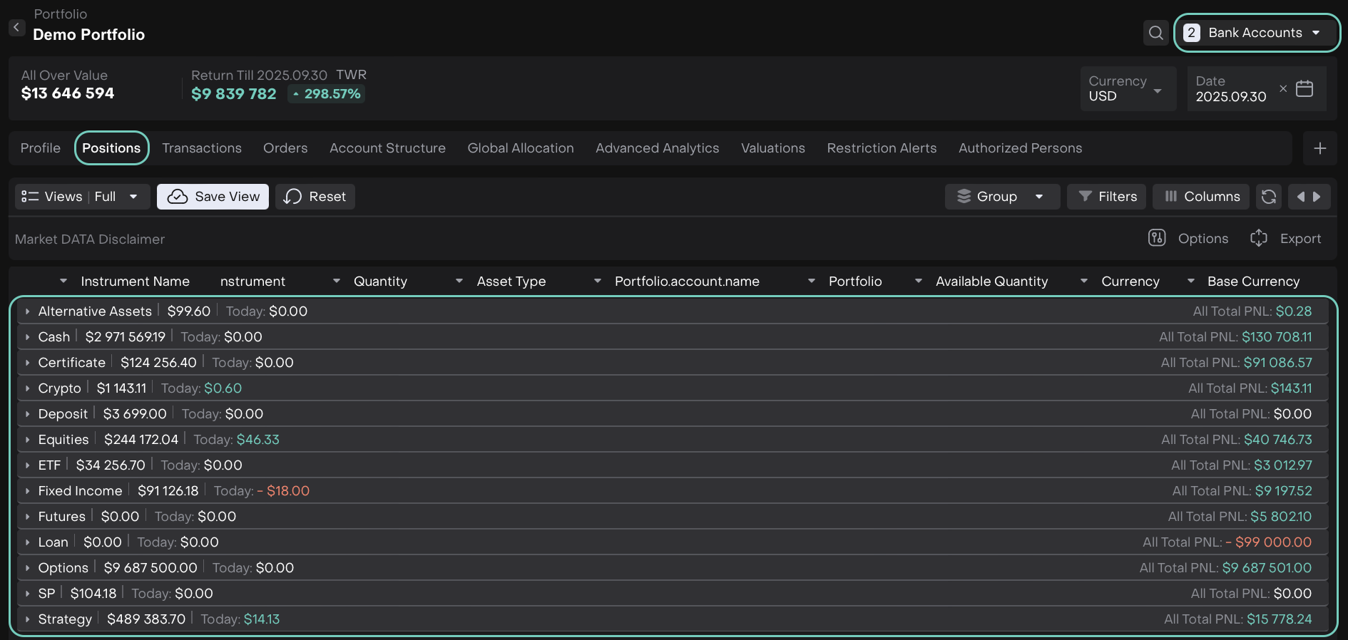The width and height of the screenshot is (1348, 640).
Task: Expand the Equities group row
Action: click(x=28, y=440)
